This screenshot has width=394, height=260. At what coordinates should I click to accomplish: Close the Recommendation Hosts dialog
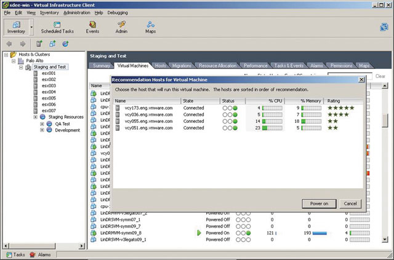pyautogui.click(x=361, y=79)
